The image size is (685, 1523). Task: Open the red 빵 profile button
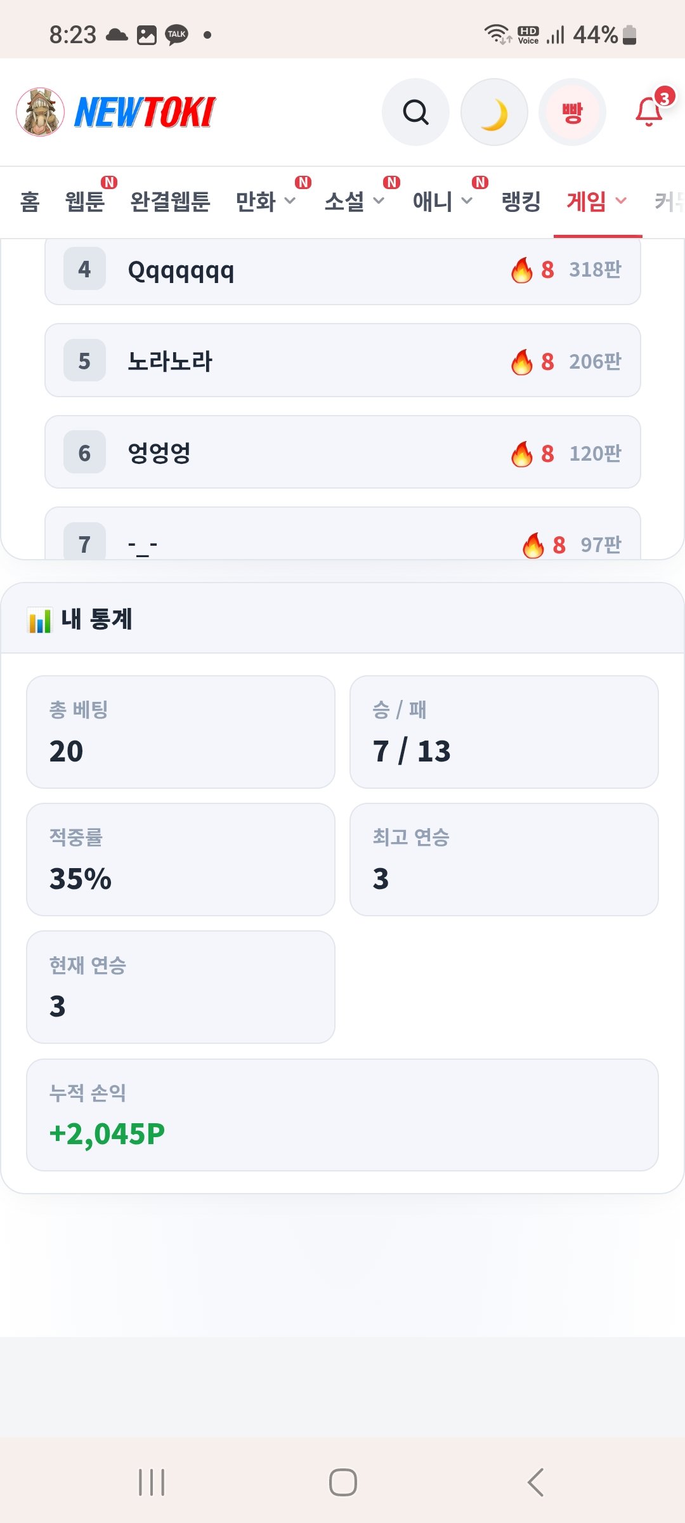(572, 112)
